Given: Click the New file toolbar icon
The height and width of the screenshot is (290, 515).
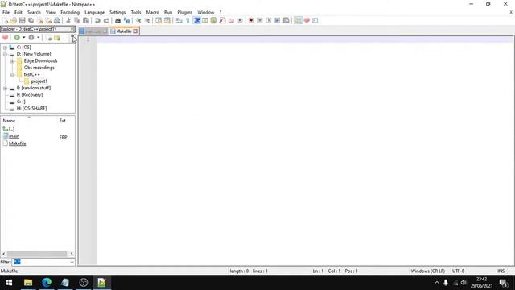Looking at the screenshot, I should [6, 20].
